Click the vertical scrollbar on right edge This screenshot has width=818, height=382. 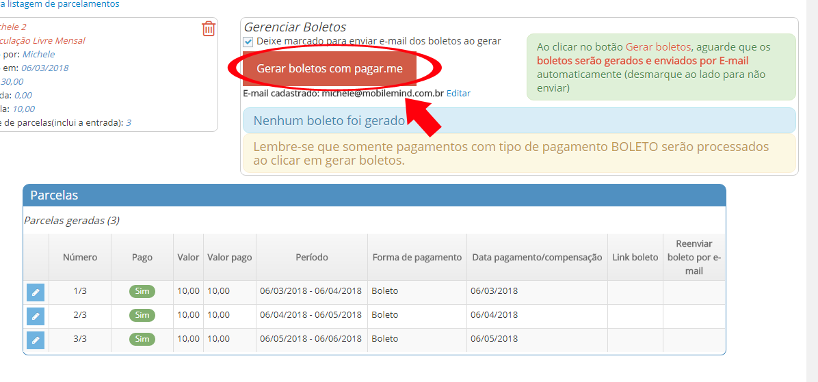pos(813,191)
